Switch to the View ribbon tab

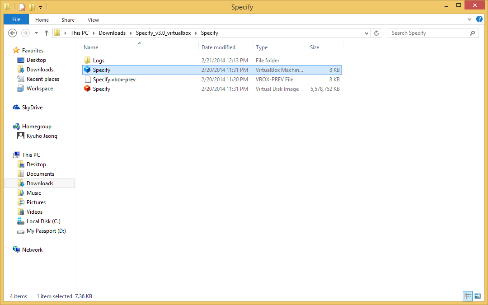93,19
